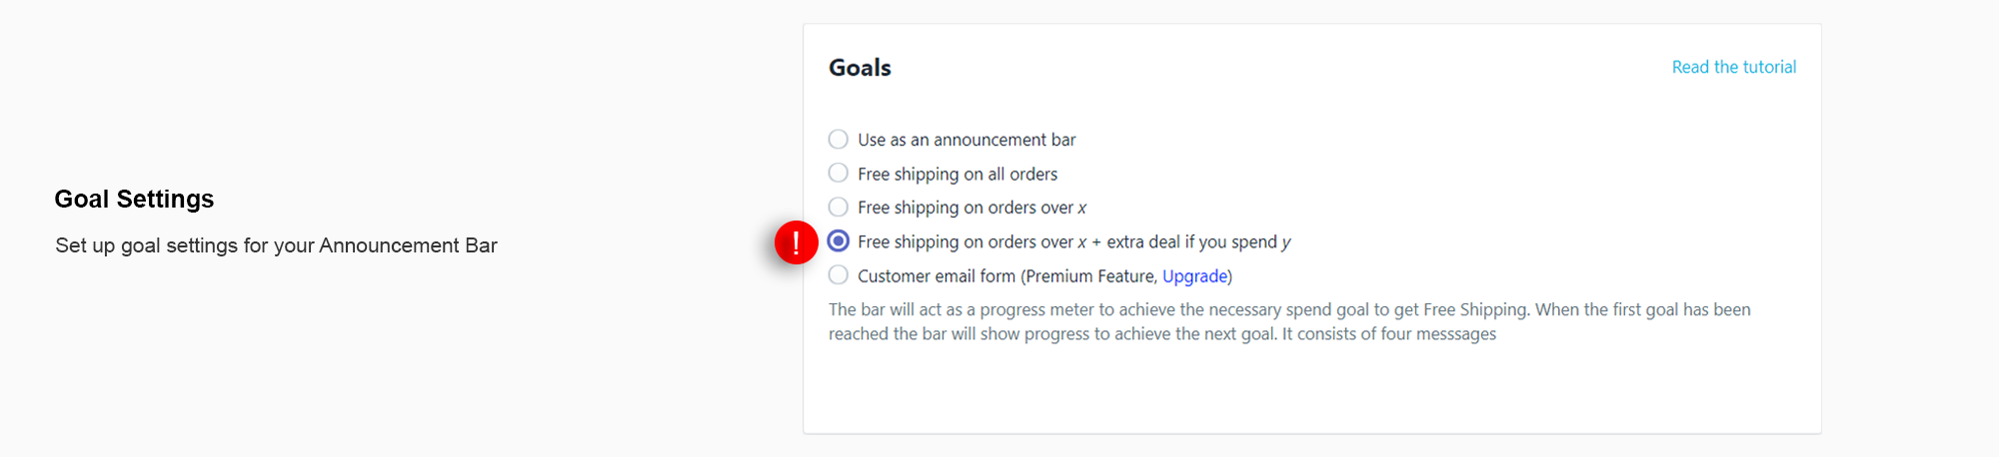Choose the 'Free shipping on all orders' radio button
1999x457 pixels.
[x=839, y=174]
